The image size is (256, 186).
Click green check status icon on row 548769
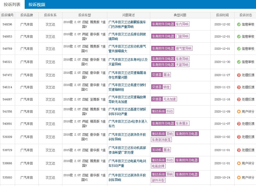pyautogui.click(x=239, y=49)
